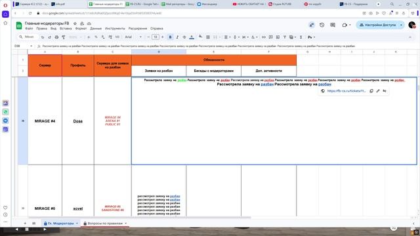The height and width of the screenshot is (236, 420).
Task: Click the filter icon in the toolbar
Action: [x=285, y=37]
